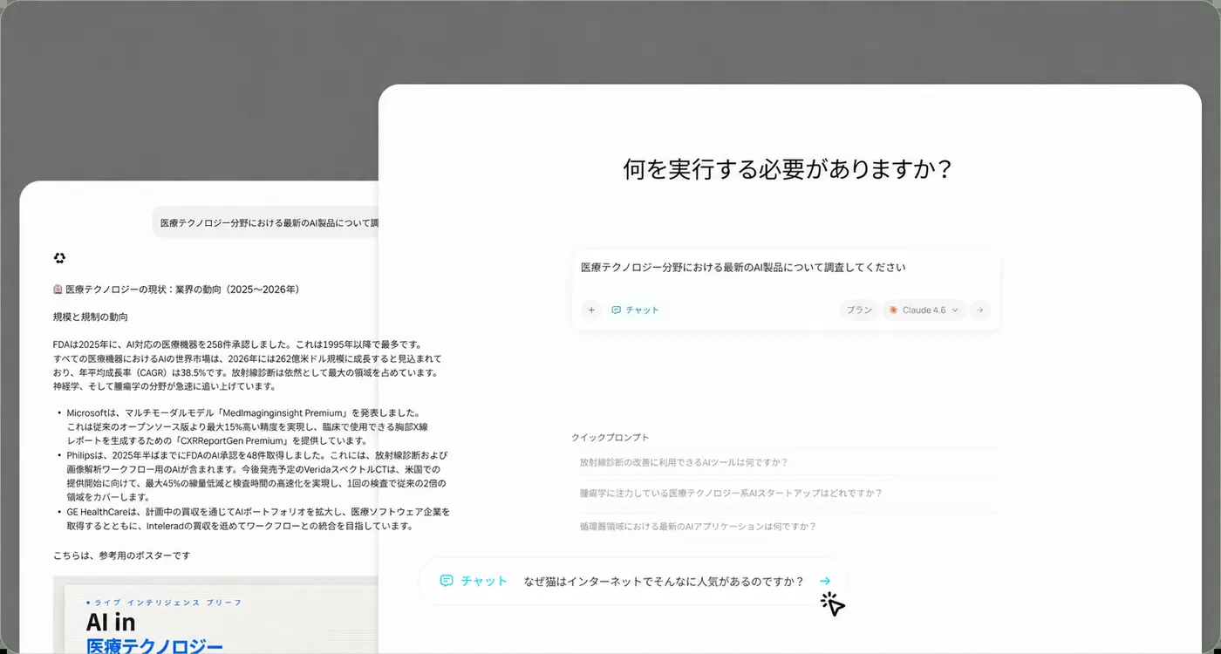Select the チャット mode chip in prompt box
This screenshot has width=1221, height=654.
pos(636,310)
